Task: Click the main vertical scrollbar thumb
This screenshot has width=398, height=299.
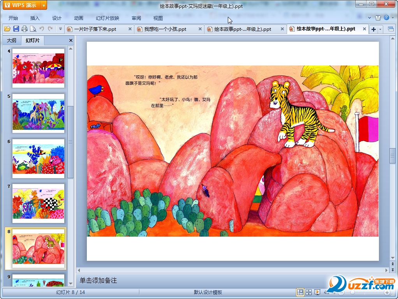Action: coord(393,156)
